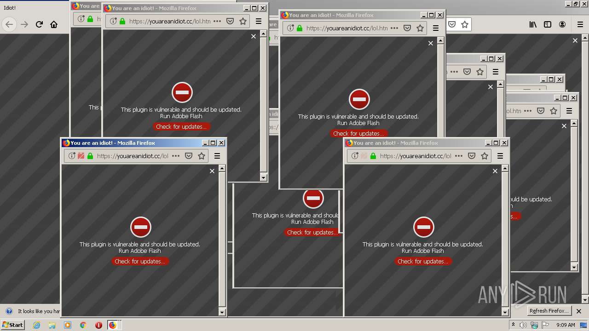Open the hamburger menu of the far-right lol.htn popup
The height and width of the screenshot is (331, 589).
[569, 111]
